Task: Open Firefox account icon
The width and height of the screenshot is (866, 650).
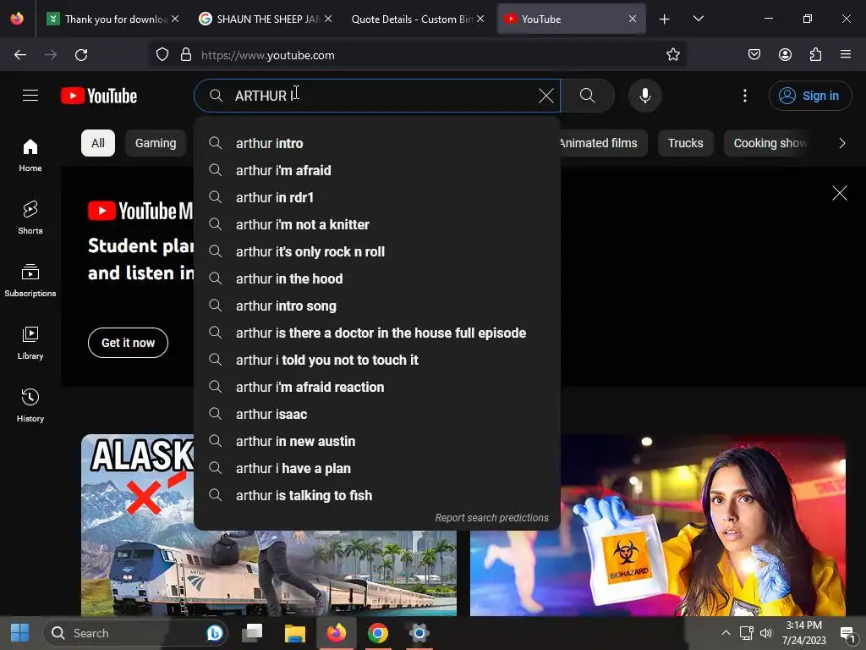Action: point(785,55)
